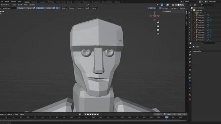Select solid viewport shading sphere

click(179, 5)
